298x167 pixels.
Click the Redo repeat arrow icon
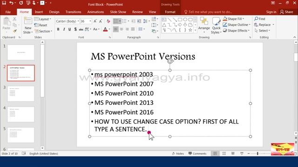21,3
